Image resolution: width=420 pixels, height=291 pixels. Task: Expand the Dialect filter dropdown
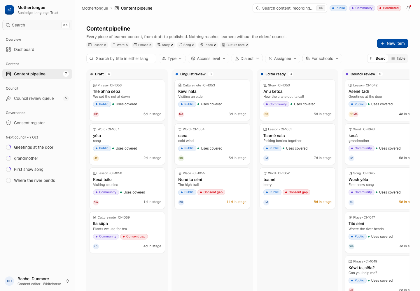[247, 58]
